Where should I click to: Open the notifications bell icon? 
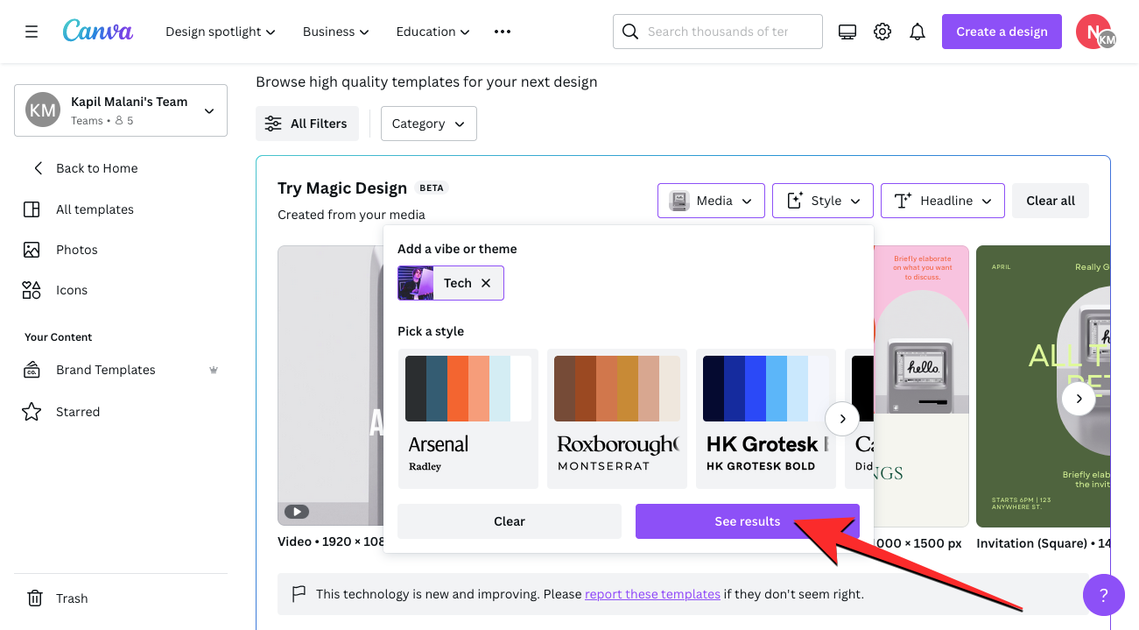click(x=918, y=32)
